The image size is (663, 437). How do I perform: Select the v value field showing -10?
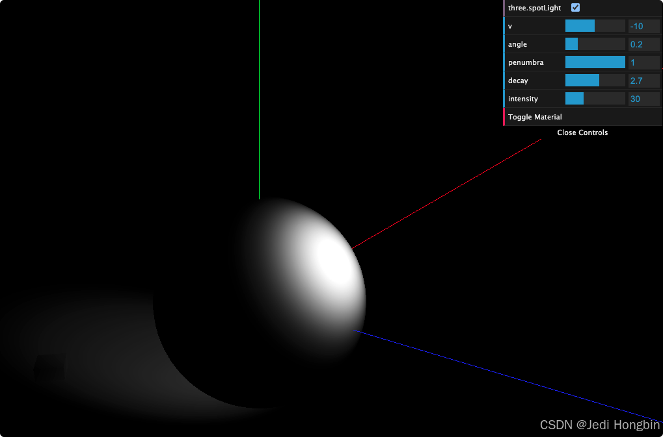pos(643,26)
